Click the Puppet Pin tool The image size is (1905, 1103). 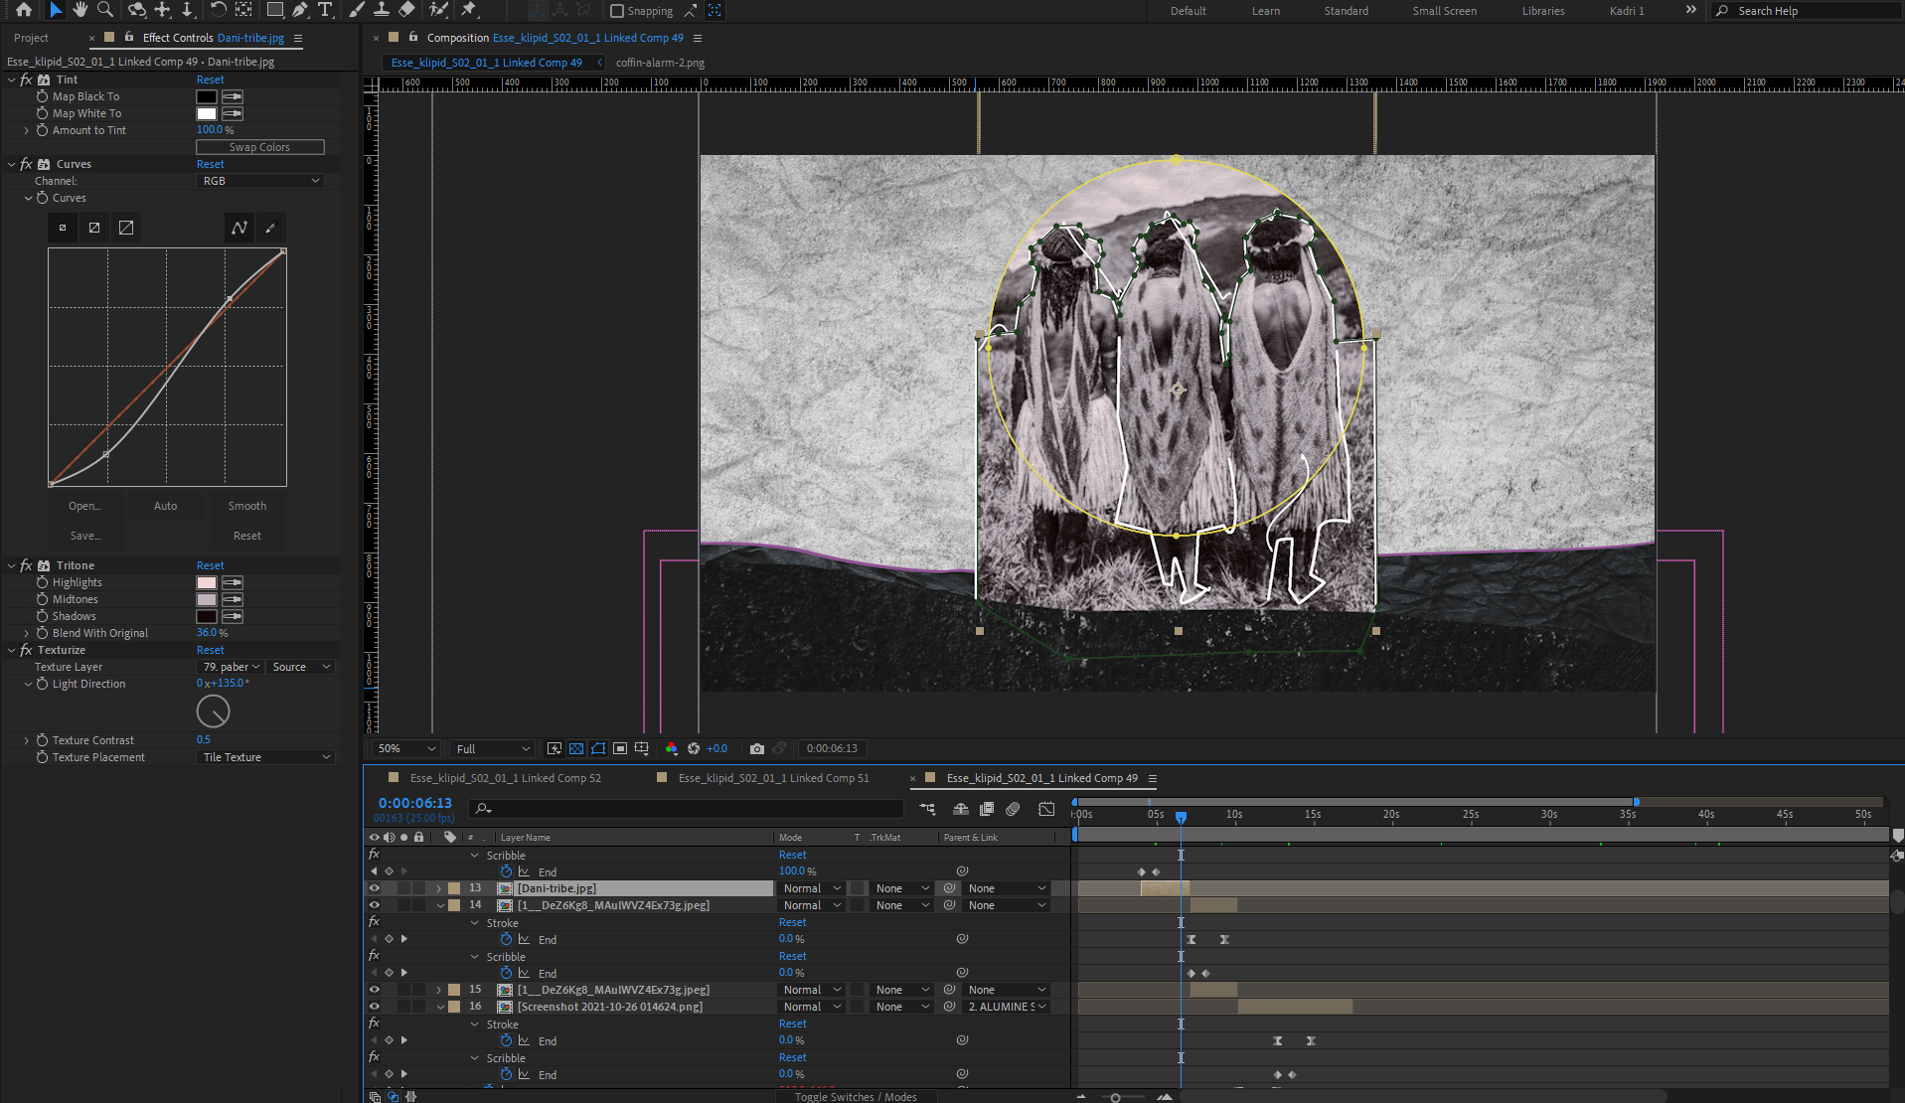[x=469, y=10]
